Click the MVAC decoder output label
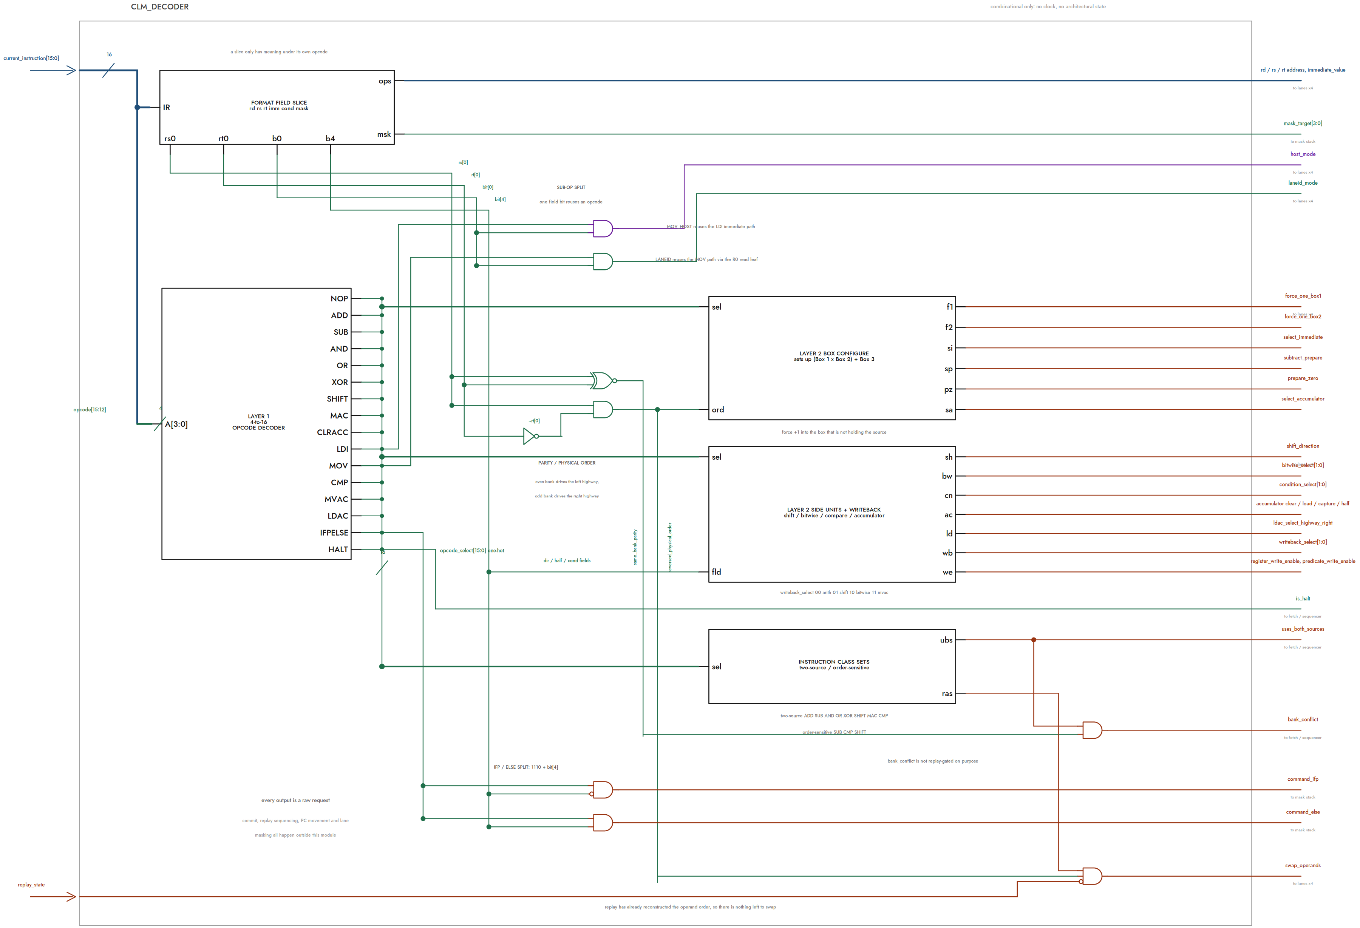This screenshot has height=928, width=1360. [336, 499]
